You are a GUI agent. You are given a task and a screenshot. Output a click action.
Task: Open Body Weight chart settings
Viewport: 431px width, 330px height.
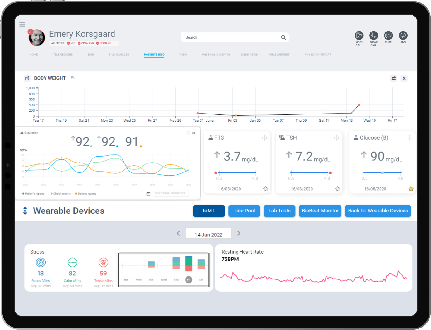[394, 78]
